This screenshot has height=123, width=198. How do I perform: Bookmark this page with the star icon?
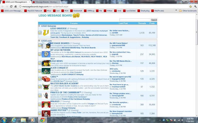[191, 6]
